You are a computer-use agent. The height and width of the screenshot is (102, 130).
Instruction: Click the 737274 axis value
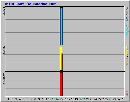[4, 12]
